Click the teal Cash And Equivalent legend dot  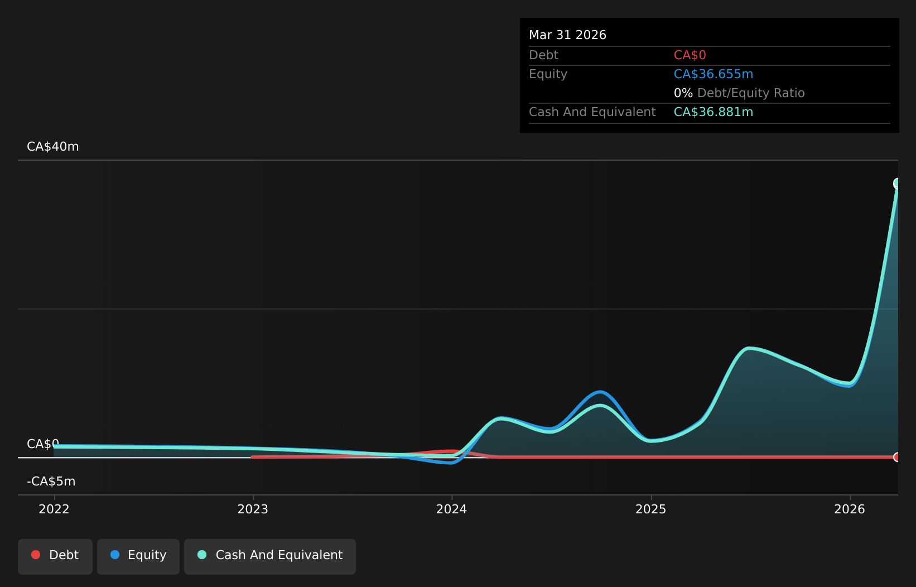[x=202, y=555]
